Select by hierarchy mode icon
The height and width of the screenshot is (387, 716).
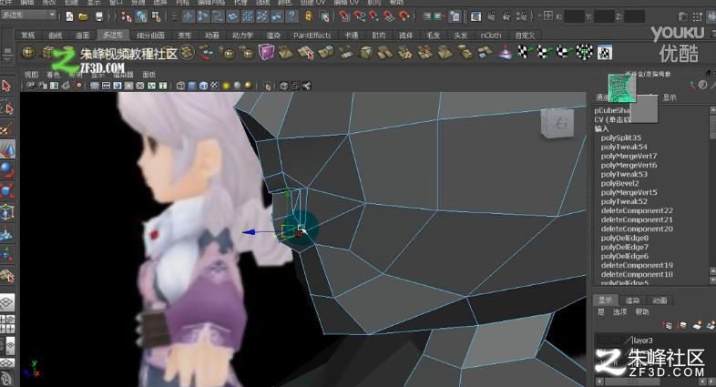pos(127,17)
